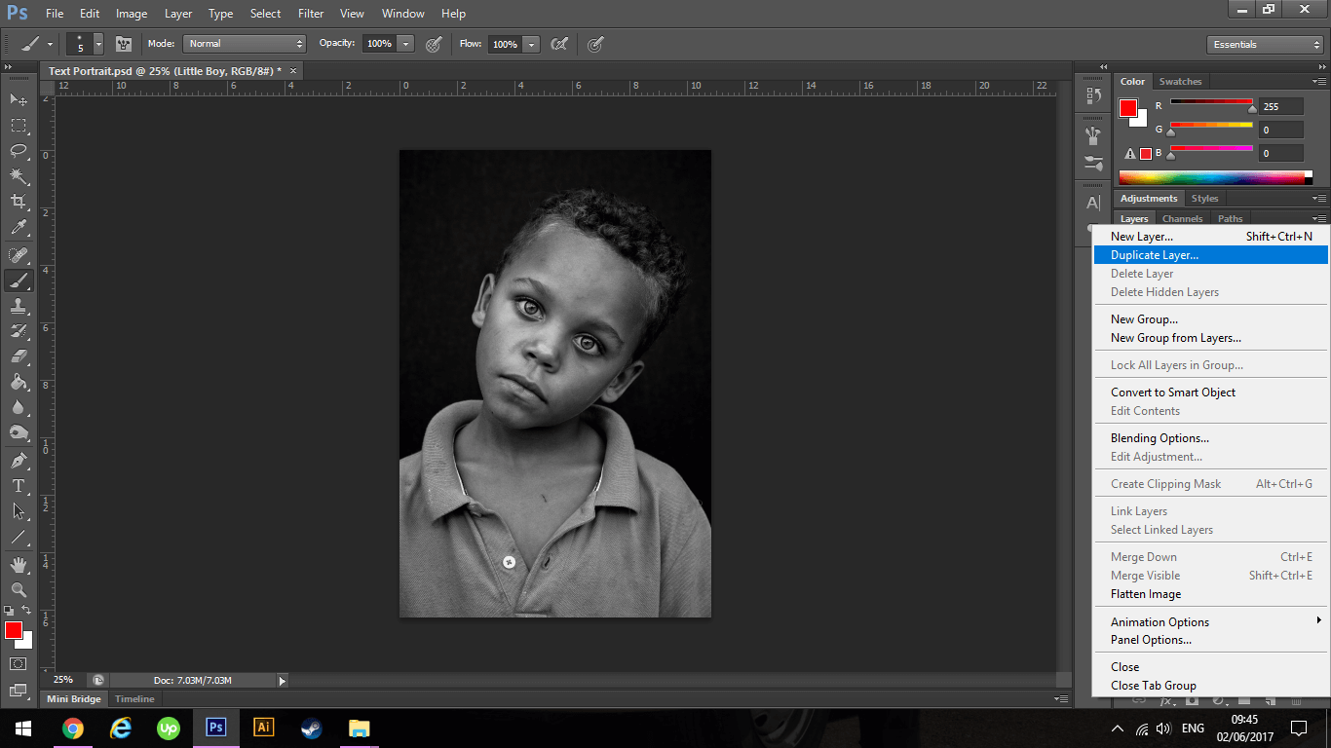The image size is (1331, 748).
Task: Open the Filter menu
Action: (311, 14)
